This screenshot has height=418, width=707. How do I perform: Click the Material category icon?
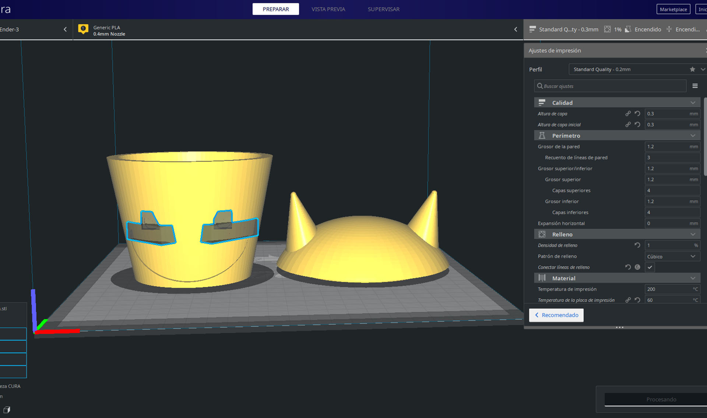tap(542, 278)
